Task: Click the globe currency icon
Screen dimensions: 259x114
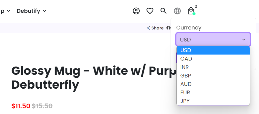Action: coord(177,11)
